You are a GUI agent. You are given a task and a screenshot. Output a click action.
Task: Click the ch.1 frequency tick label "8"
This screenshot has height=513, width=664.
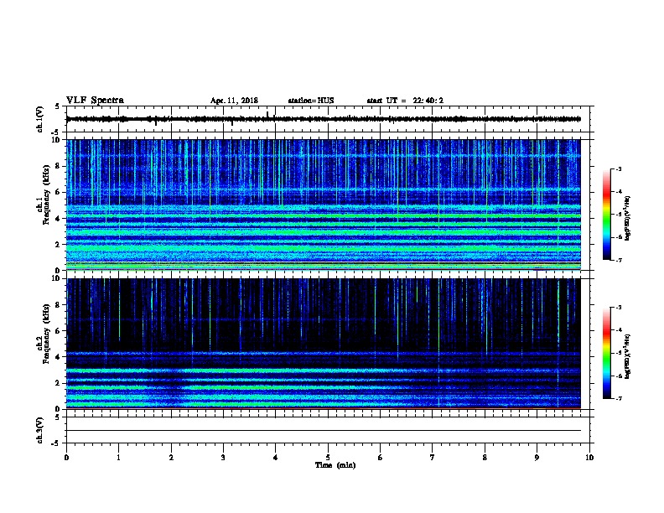point(58,166)
